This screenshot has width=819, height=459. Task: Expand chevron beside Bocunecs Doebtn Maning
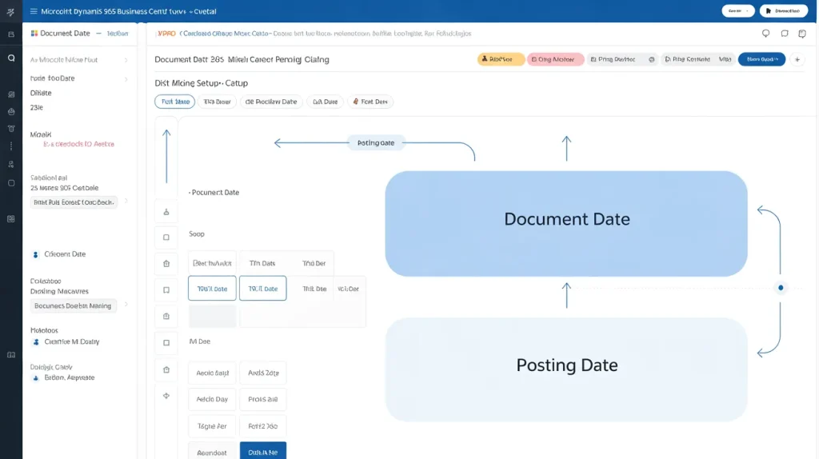point(126,305)
